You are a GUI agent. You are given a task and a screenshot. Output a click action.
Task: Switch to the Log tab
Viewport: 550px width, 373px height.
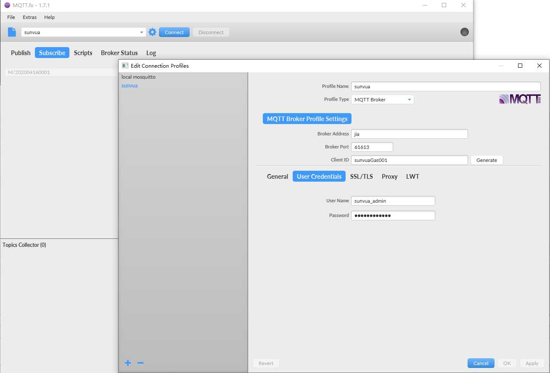point(151,53)
